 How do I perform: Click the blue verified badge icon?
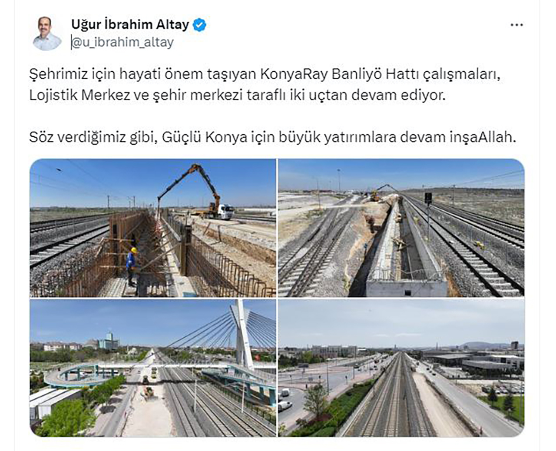coord(199,25)
